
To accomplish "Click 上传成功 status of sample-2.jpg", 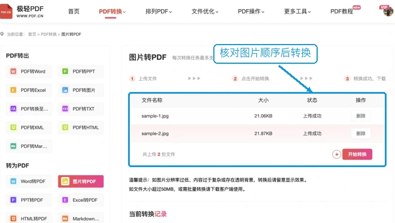I will point(312,134).
